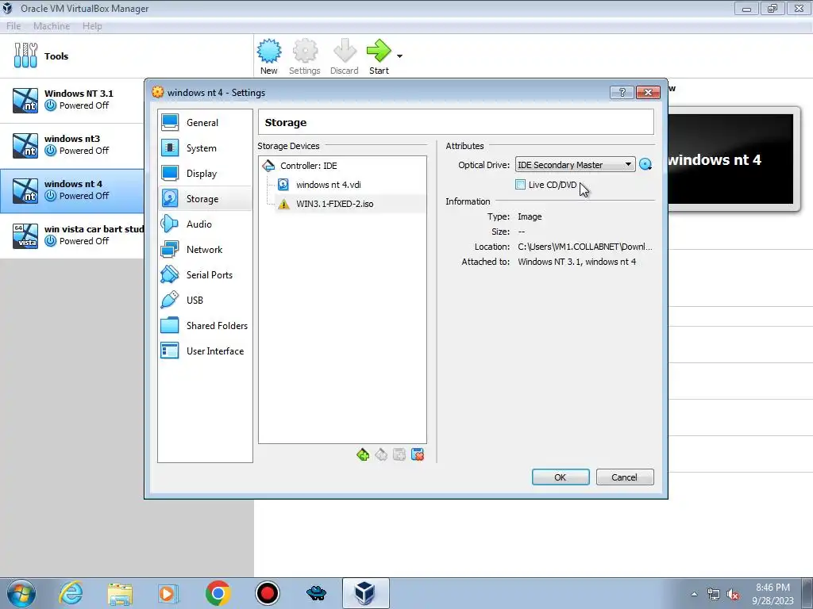This screenshot has width=813, height=609.
Task: Click the grey Remove Controller icon
Action: click(x=381, y=454)
